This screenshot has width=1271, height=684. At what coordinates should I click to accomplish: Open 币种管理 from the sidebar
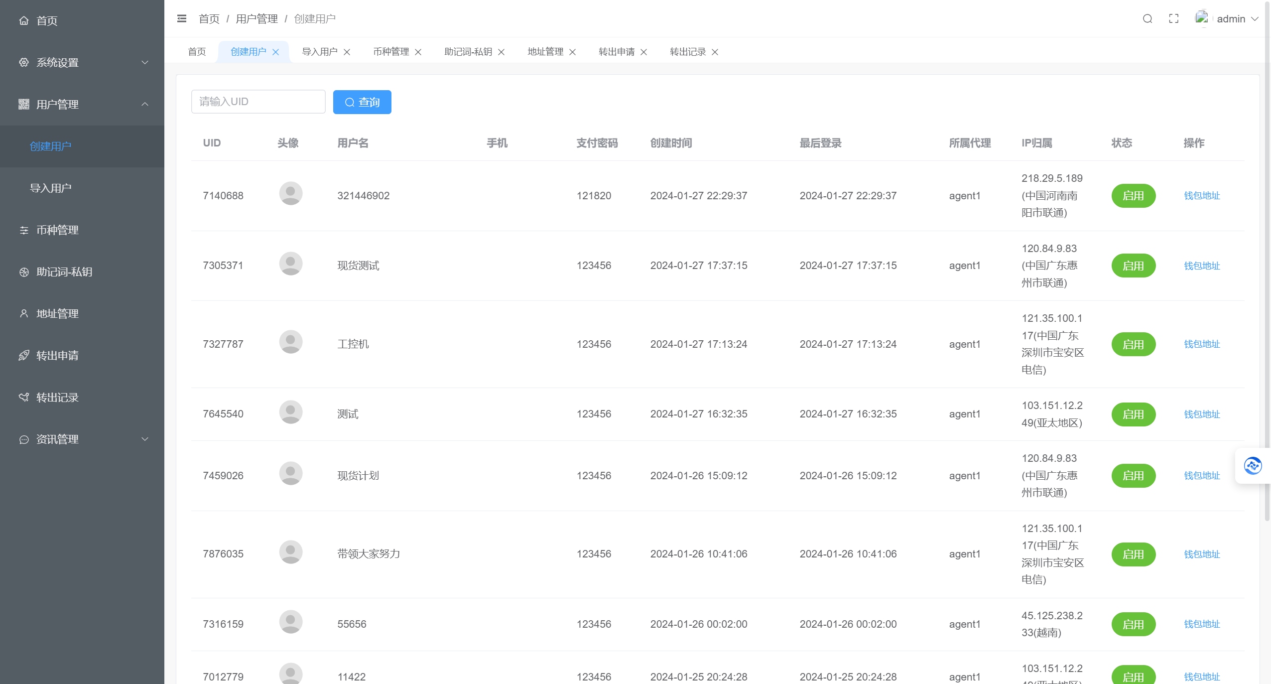pyautogui.click(x=57, y=230)
